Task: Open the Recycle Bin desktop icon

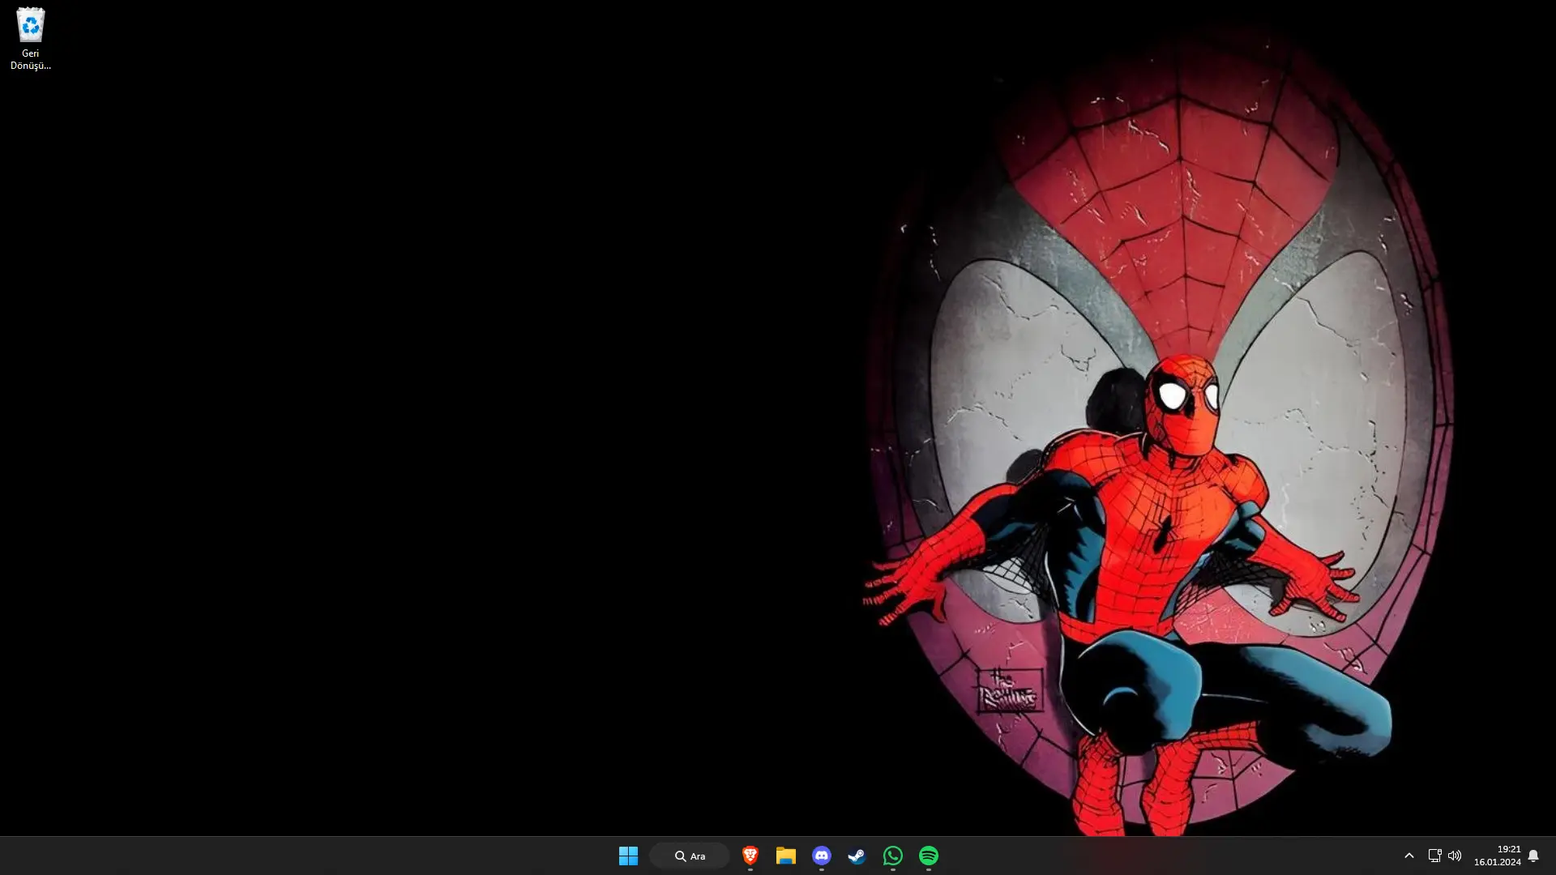Action: coord(30,38)
